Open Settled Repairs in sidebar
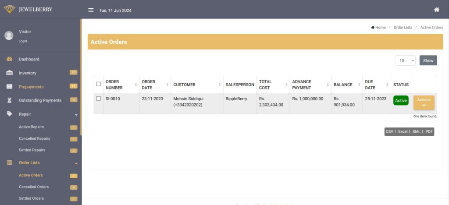The image size is (449, 205). tap(32, 150)
